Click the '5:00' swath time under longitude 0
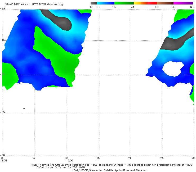 coord(4,161)
